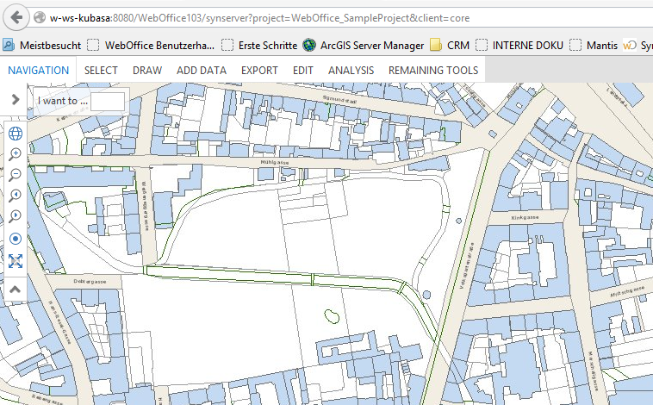Open the ANALYSIS tab

[351, 70]
